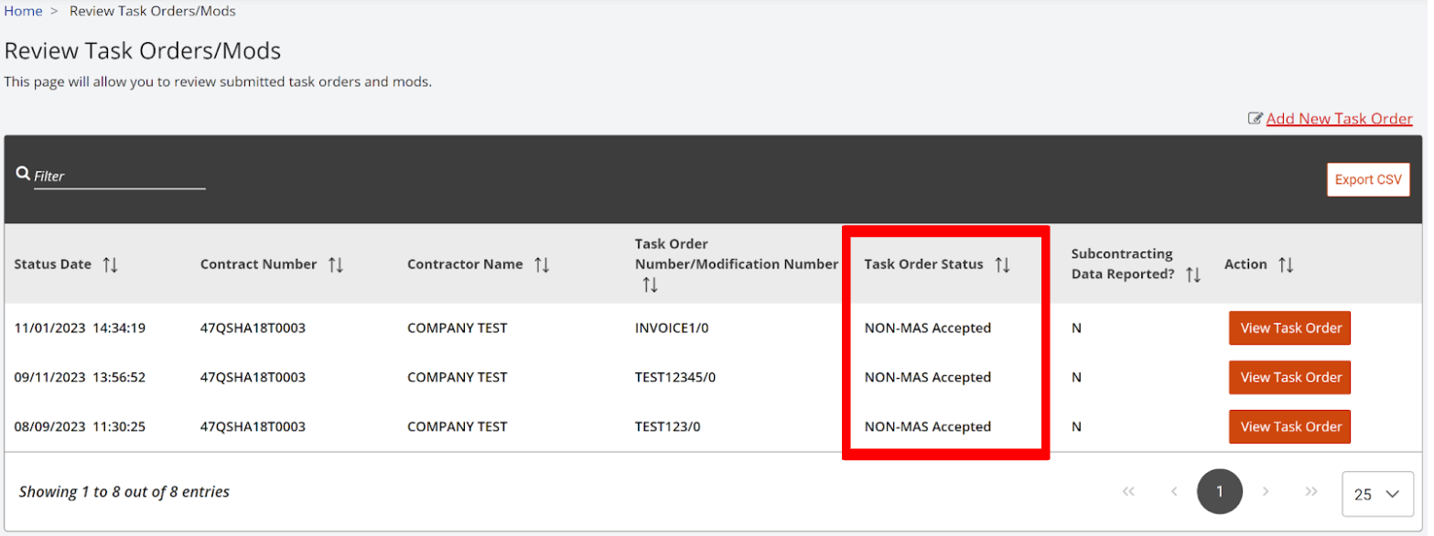Sort the Task Order Number/Modification Number column
This screenshot has width=1434, height=536.
(651, 284)
